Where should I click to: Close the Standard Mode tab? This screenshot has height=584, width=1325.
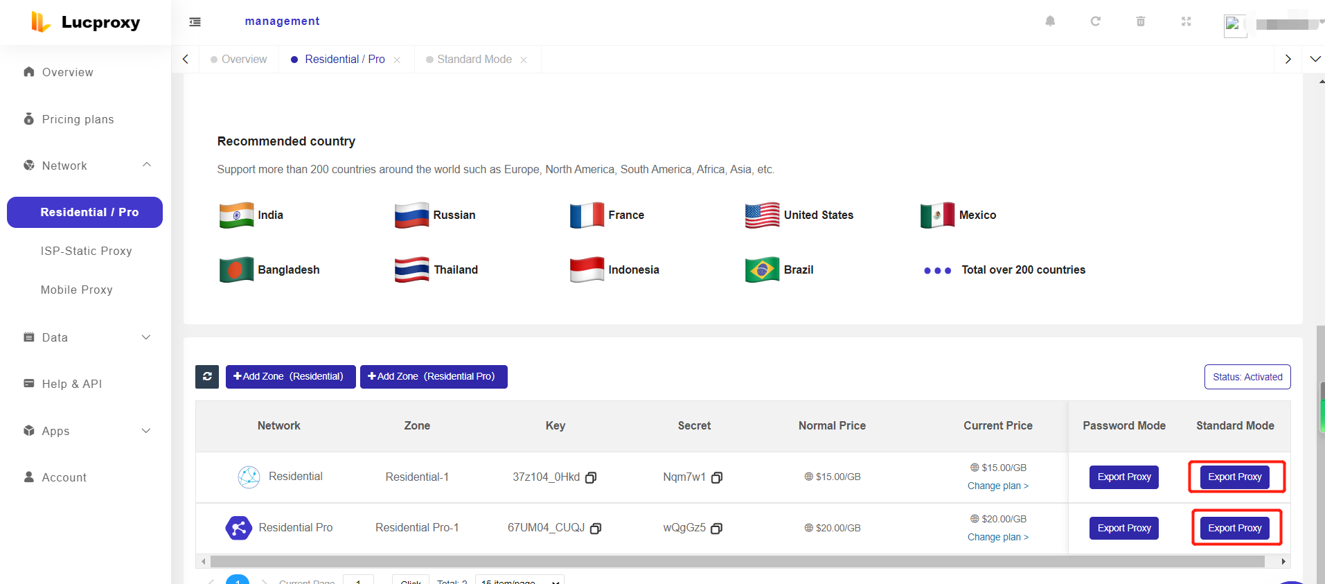(524, 60)
